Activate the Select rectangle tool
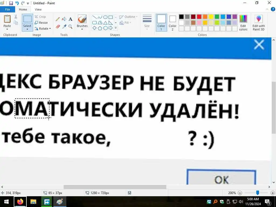 click(27, 19)
